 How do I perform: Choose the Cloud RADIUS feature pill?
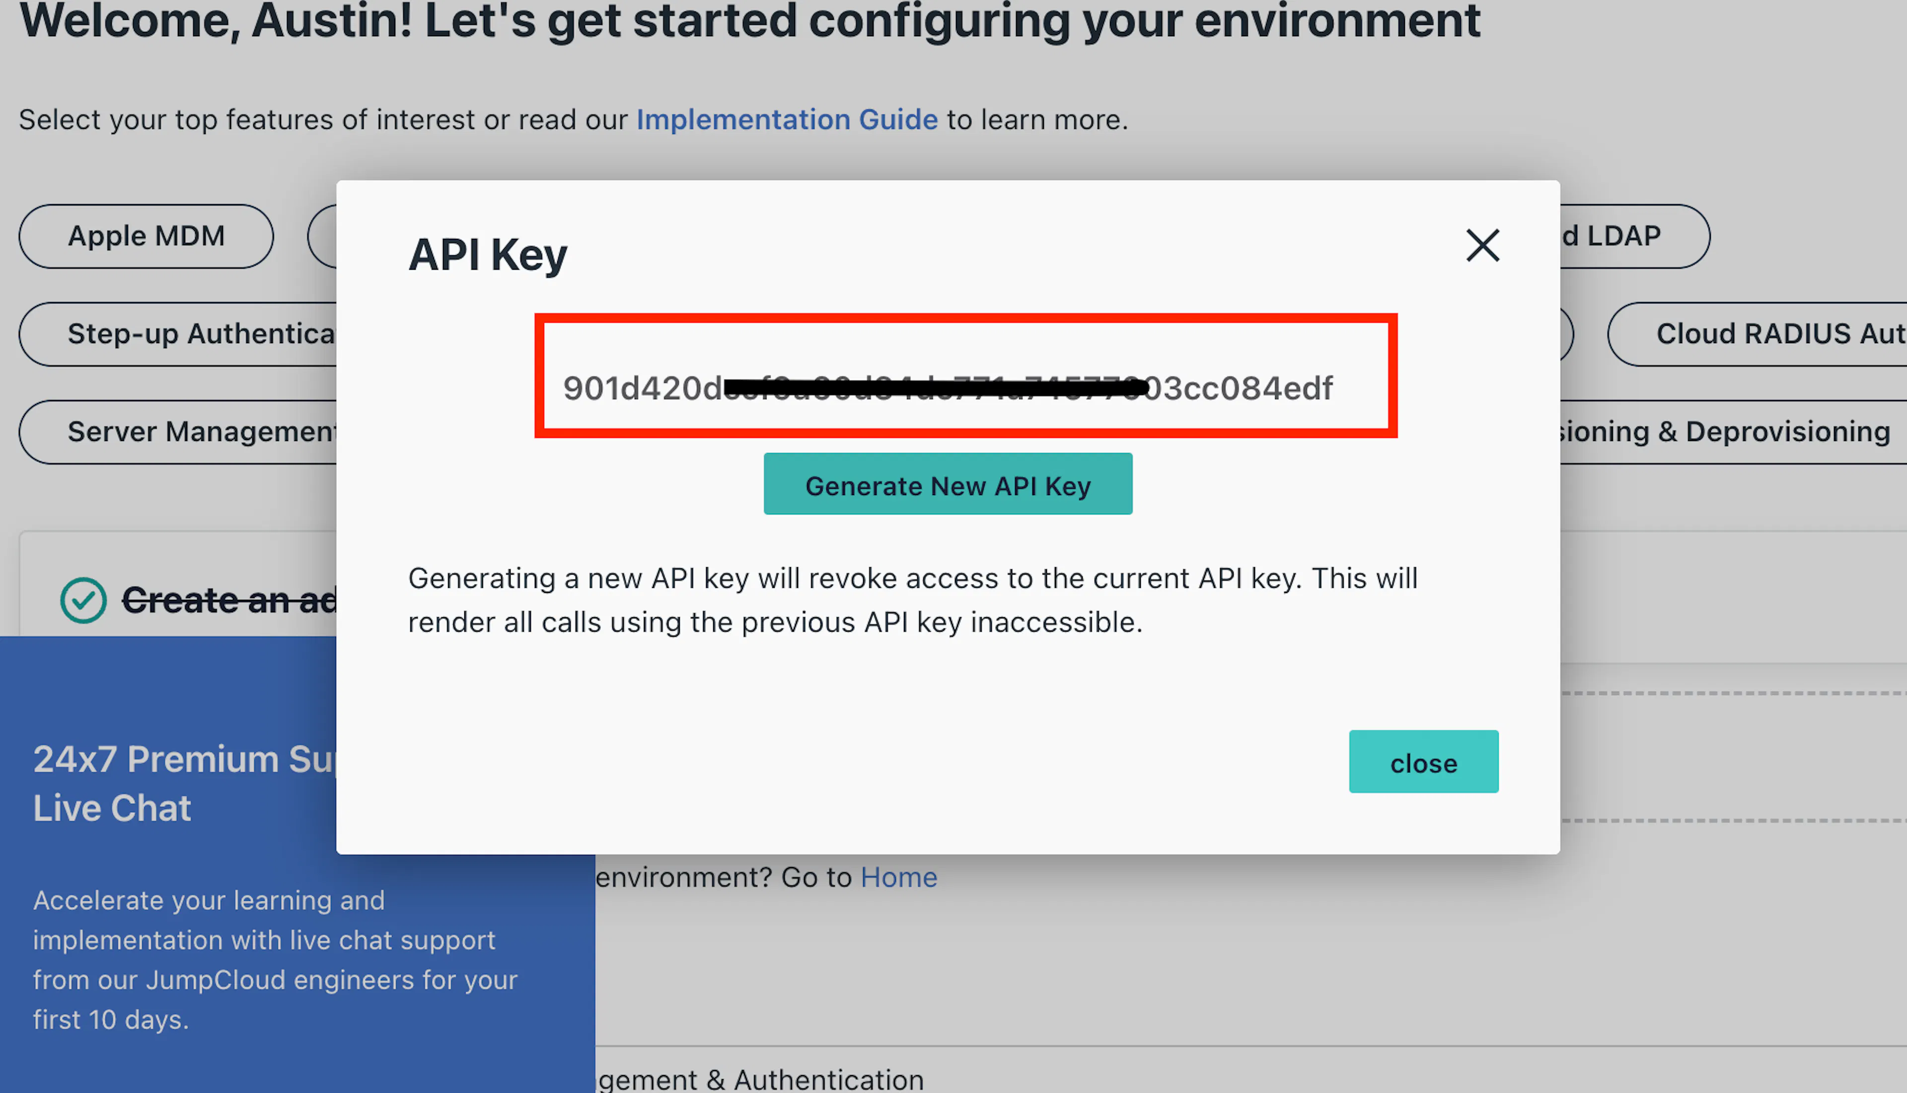1757,334
